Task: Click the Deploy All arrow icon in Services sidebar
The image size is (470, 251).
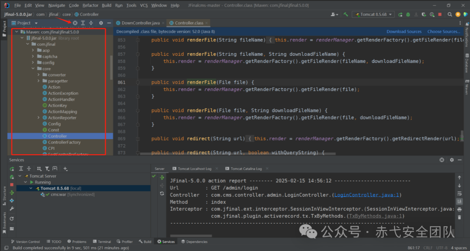Action: [x=12, y=193]
